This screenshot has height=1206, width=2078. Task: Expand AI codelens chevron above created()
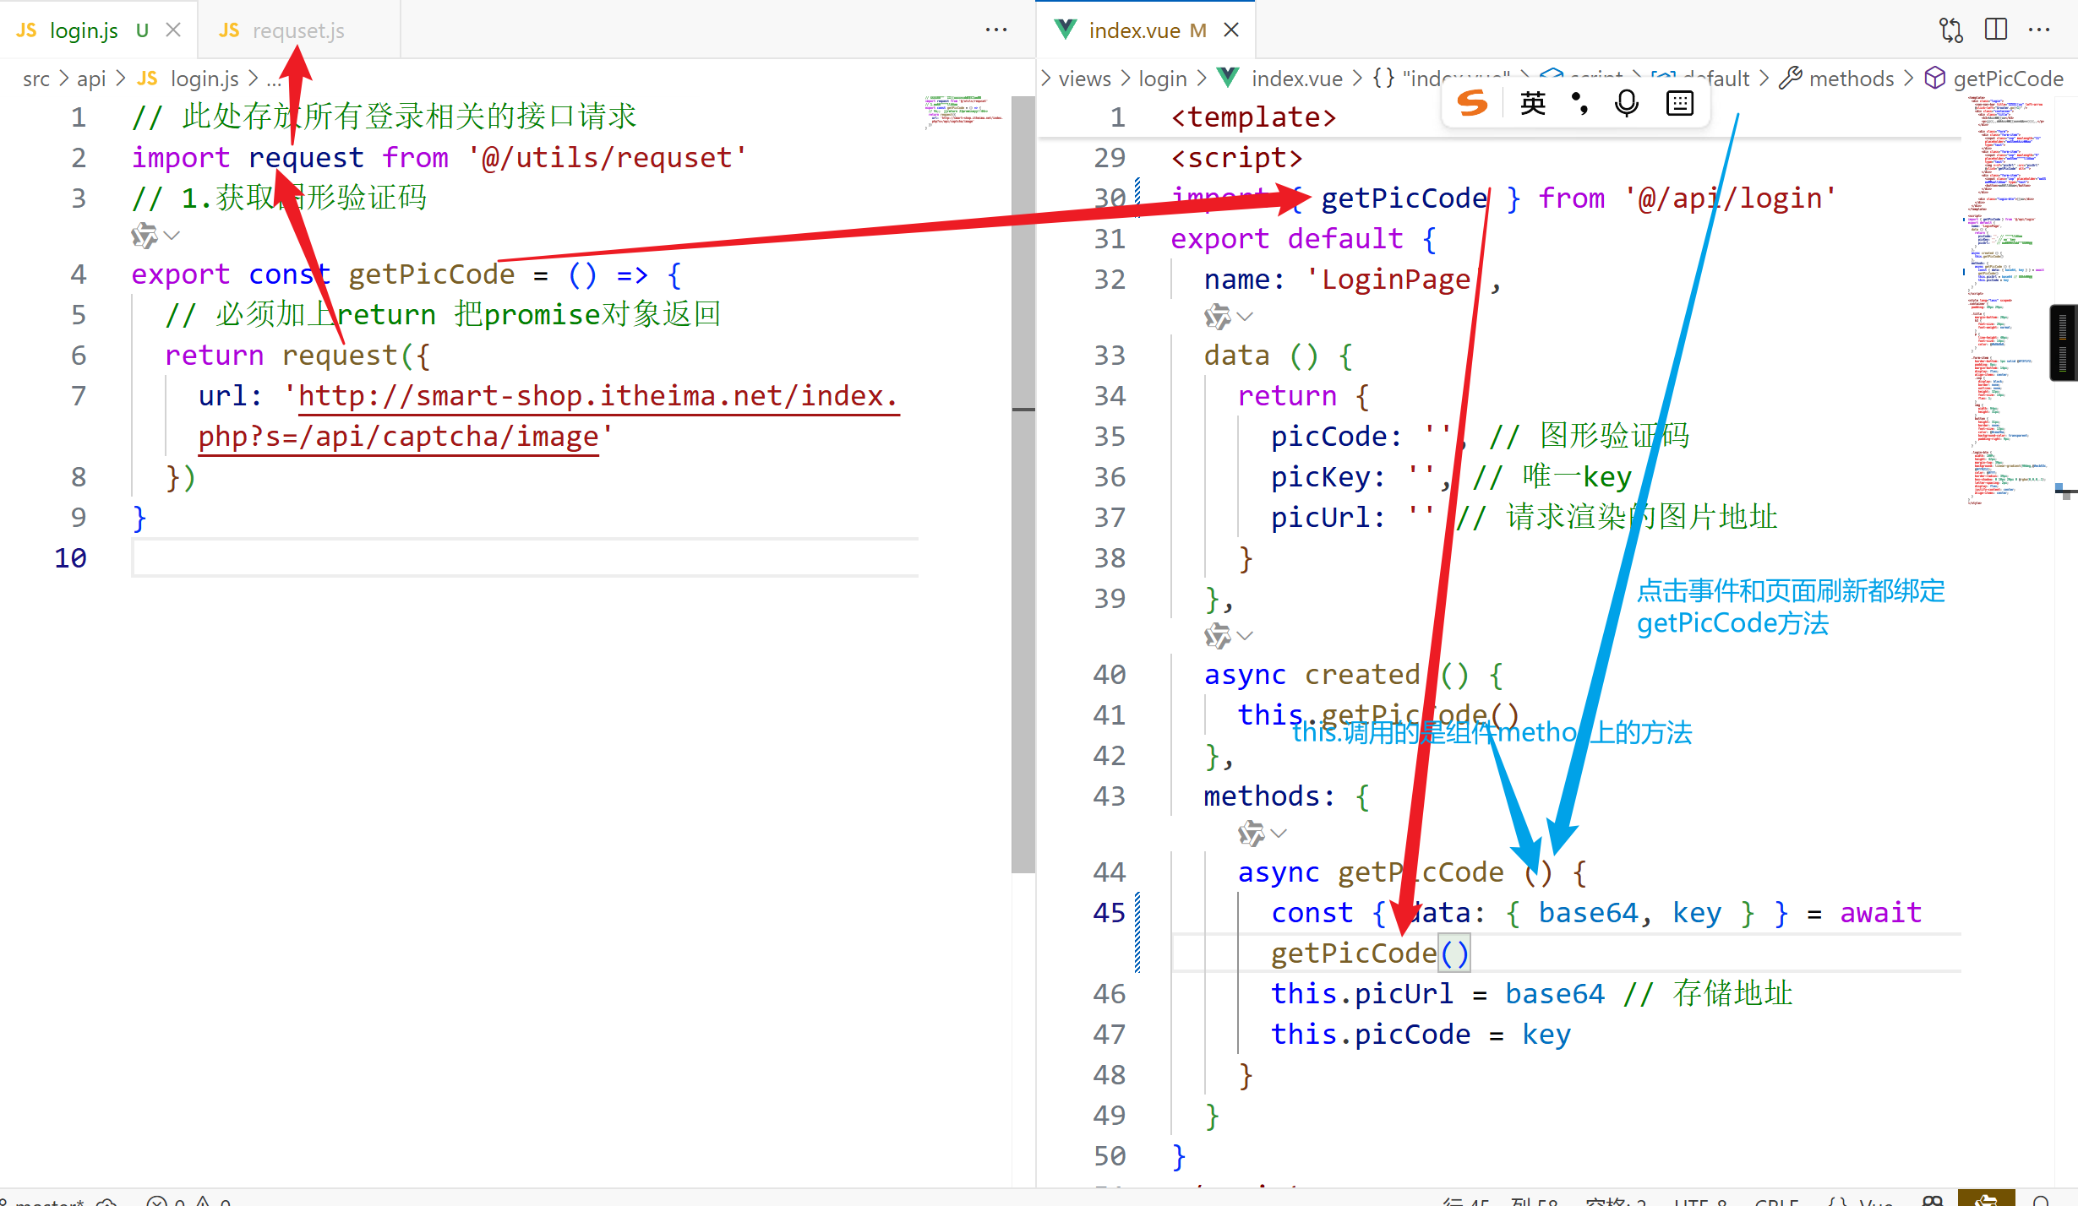pyautogui.click(x=1245, y=635)
